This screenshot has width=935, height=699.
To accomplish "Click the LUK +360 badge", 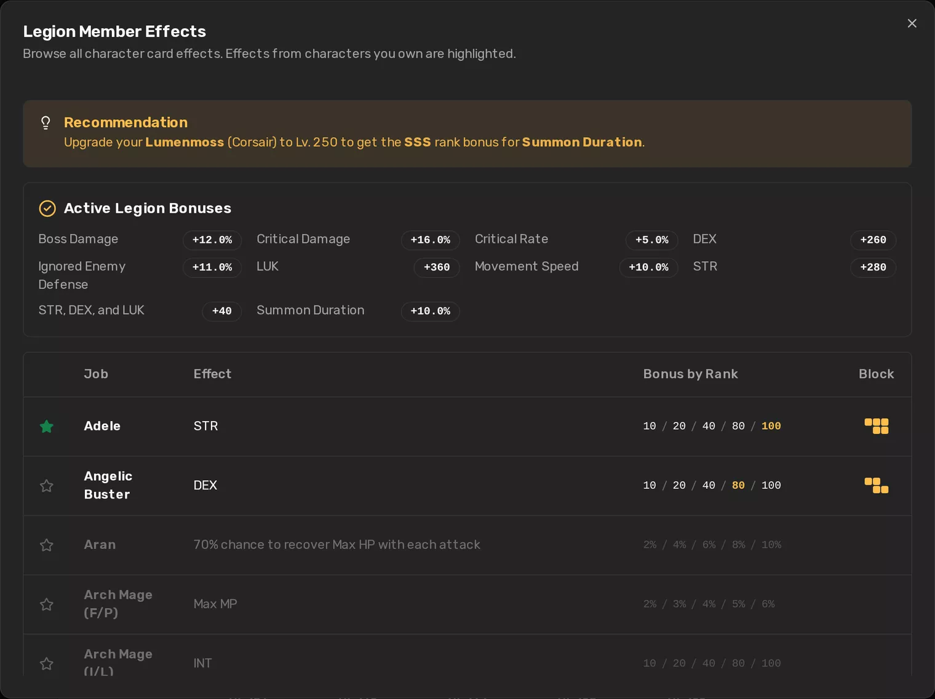I will tap(437, 267).
